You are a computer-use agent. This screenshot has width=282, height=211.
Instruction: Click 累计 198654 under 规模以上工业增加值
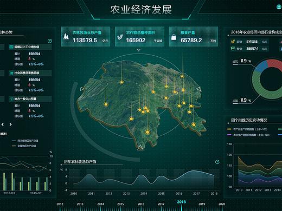click(x=27, y=54)
